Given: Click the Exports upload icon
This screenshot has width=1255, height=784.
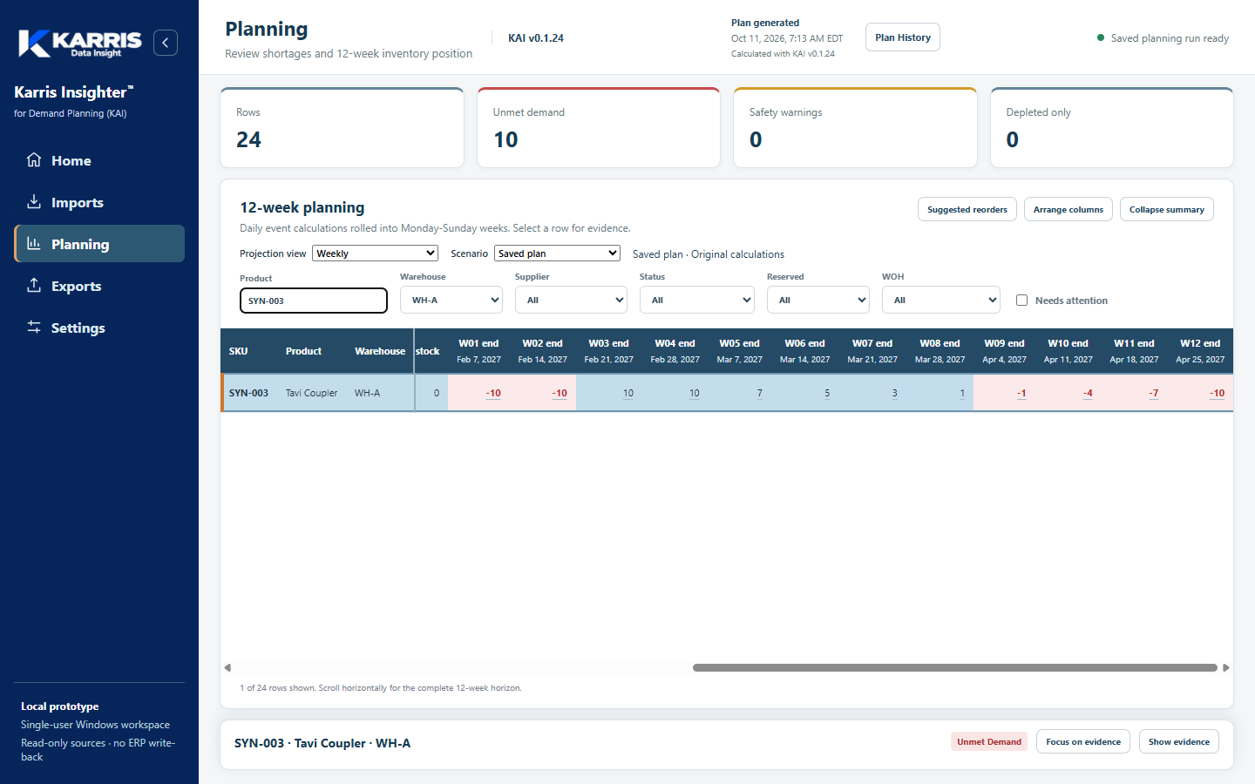Looking at the screenshot, I should tap(34, 286).
